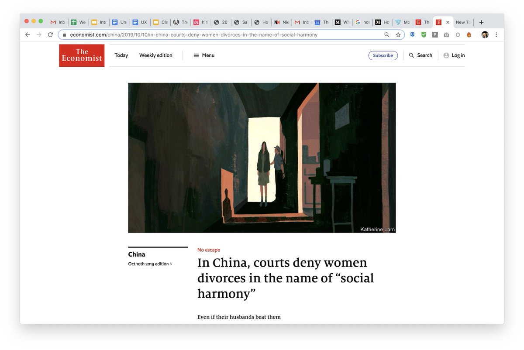Open the grey P extension icon

(x=435, y=35)
